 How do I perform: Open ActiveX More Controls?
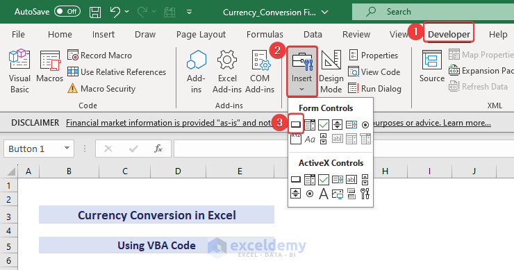[365, 194]
